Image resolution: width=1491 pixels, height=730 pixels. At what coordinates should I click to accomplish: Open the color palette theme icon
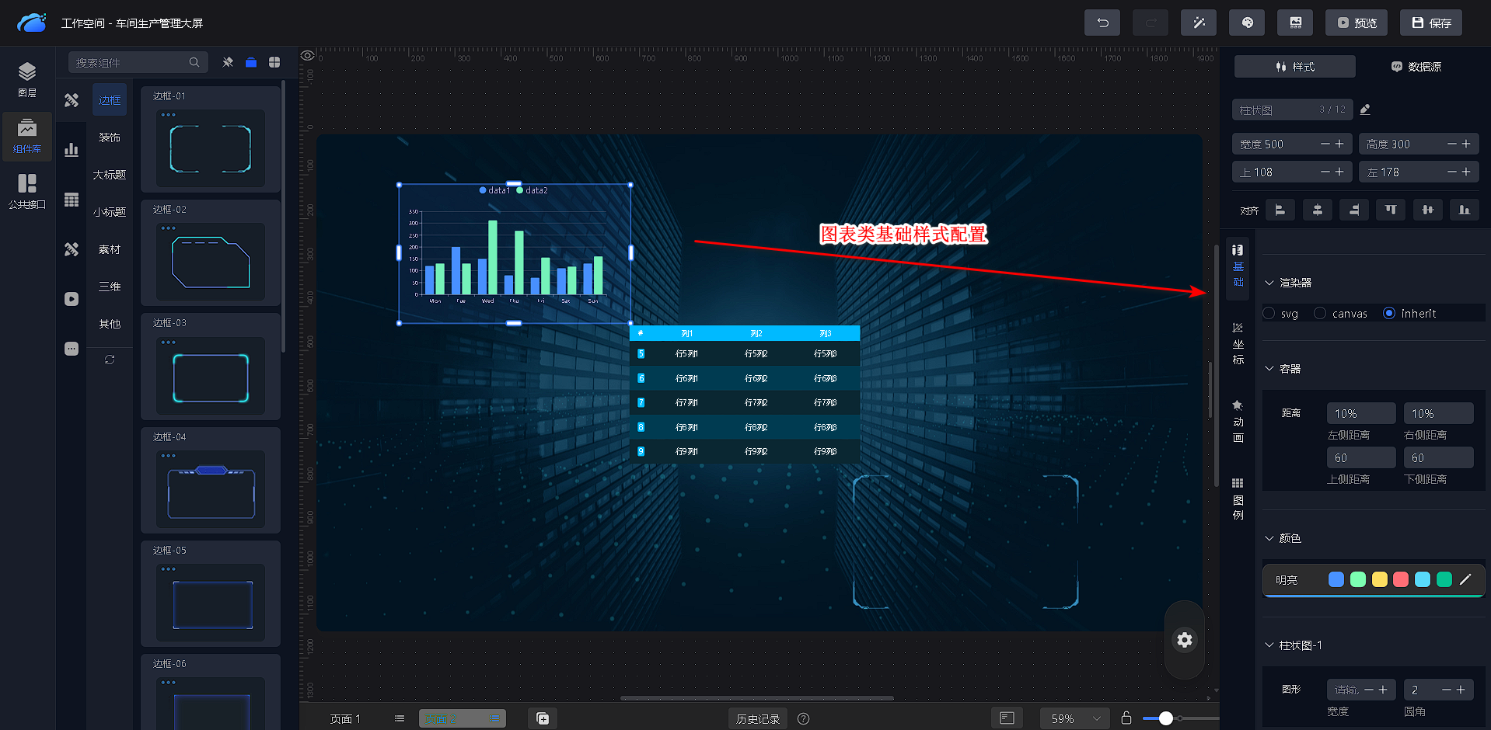(x=1246, y=23)
